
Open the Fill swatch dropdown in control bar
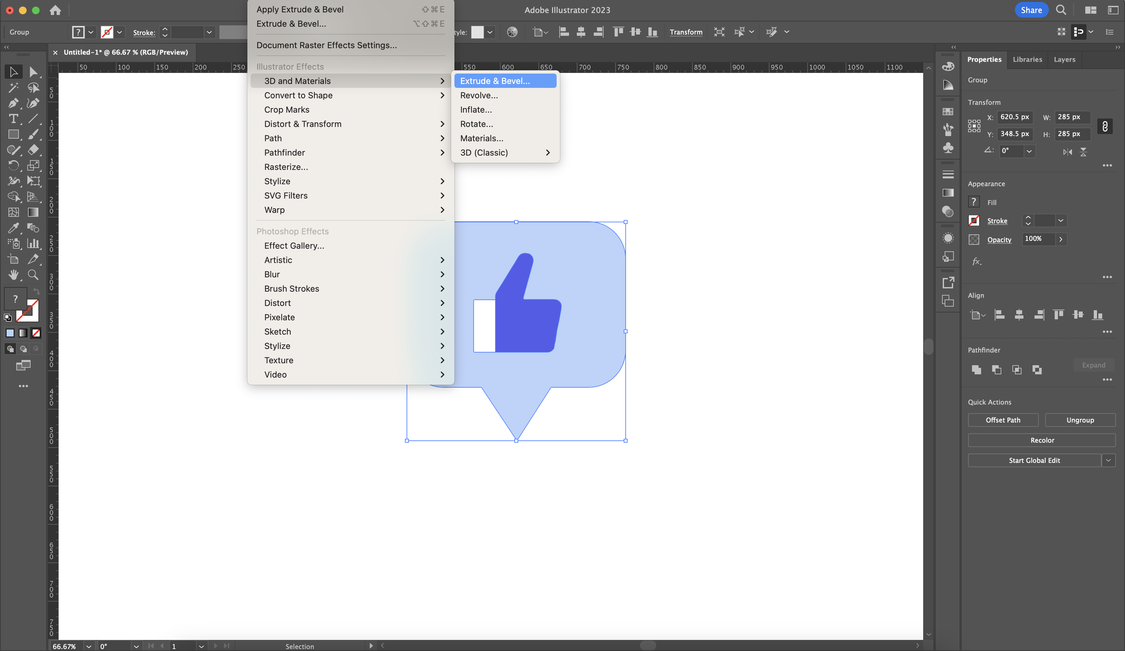(90, 32)
